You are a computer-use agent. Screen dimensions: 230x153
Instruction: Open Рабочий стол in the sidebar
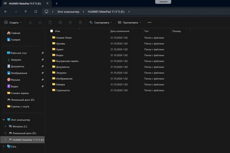pyautogui.click(x=17, y=53)
